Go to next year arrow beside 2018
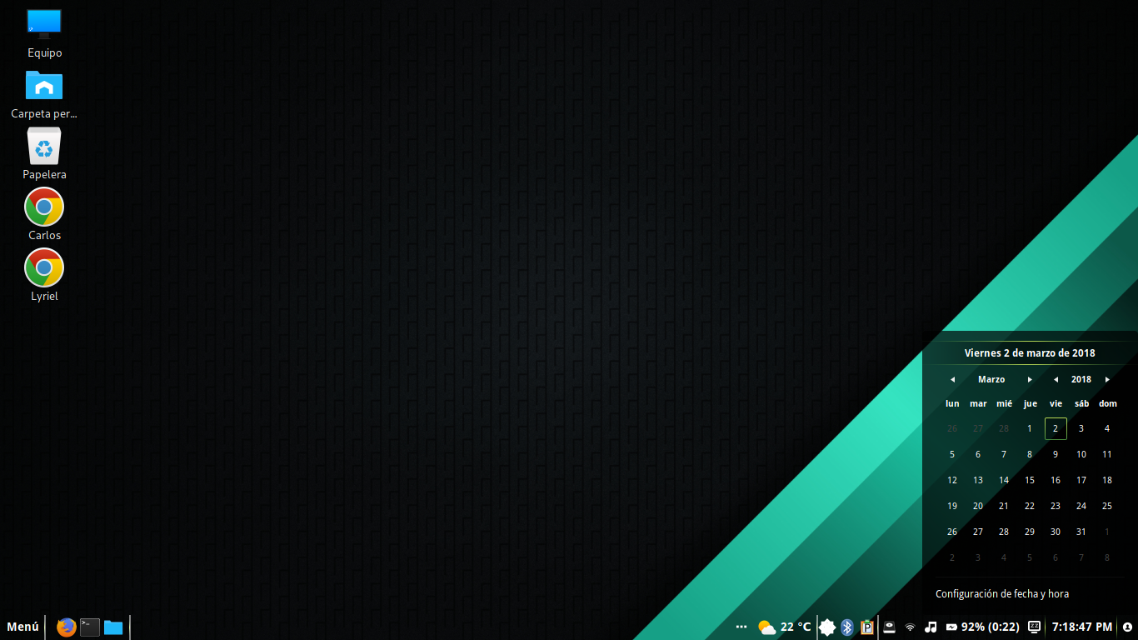1138x640 pixels. pos(1107,379)
